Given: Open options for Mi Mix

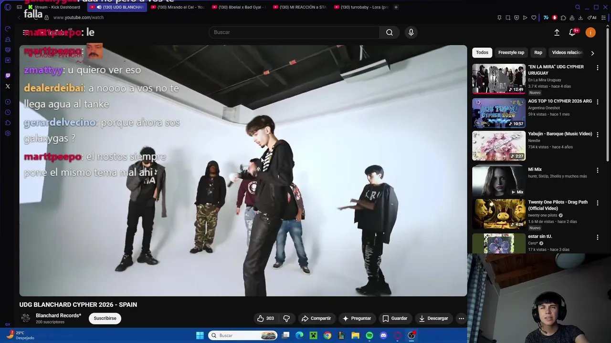Looking at the screenshot, I should point(597,170).
